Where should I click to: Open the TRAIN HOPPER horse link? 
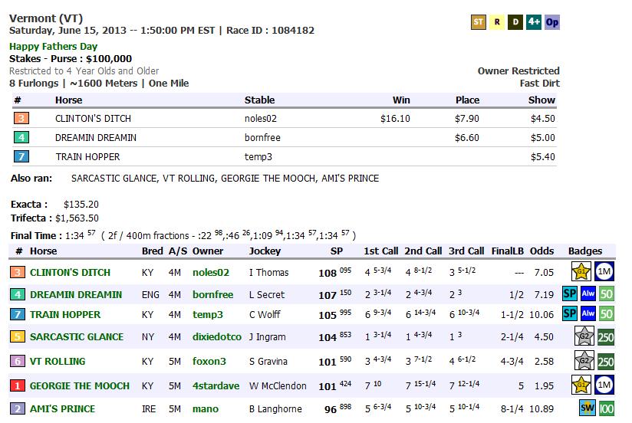tap(64, 314)
